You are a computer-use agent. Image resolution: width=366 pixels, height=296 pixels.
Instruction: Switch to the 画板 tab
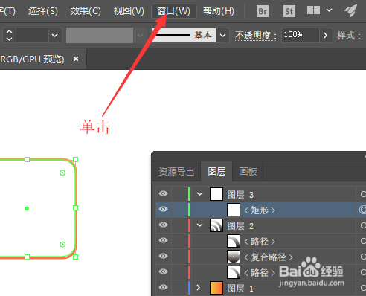[x=248, y=171]
